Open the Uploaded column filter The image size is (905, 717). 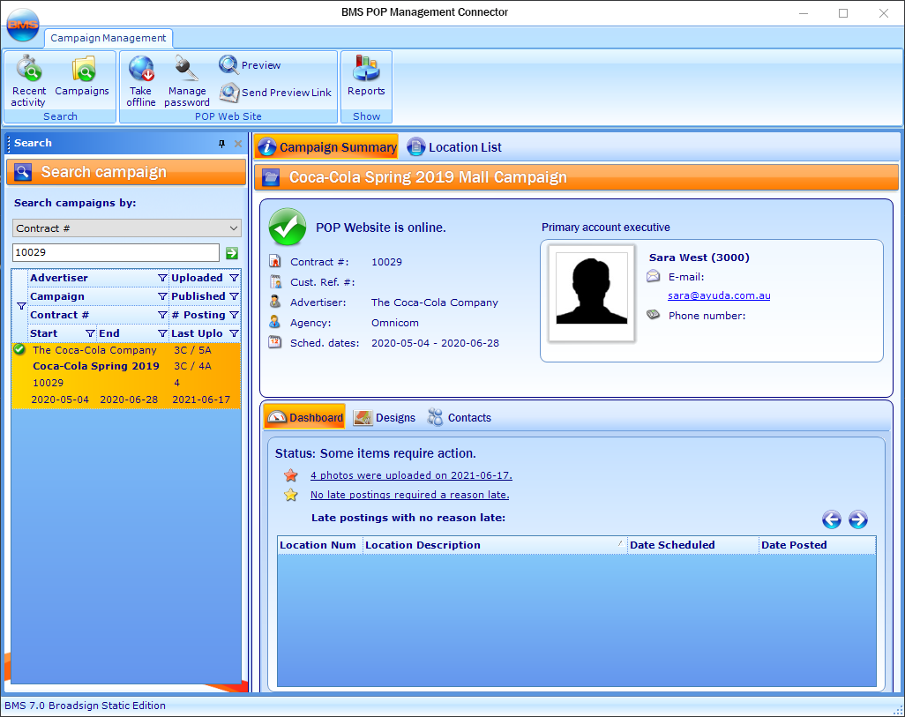234,279
